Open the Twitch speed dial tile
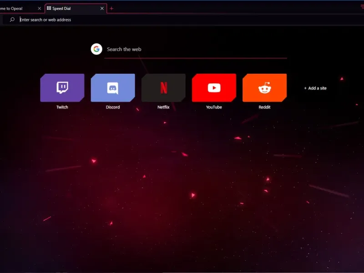Image resolution: width=364 pixels, height=273 pixels. 62,88
